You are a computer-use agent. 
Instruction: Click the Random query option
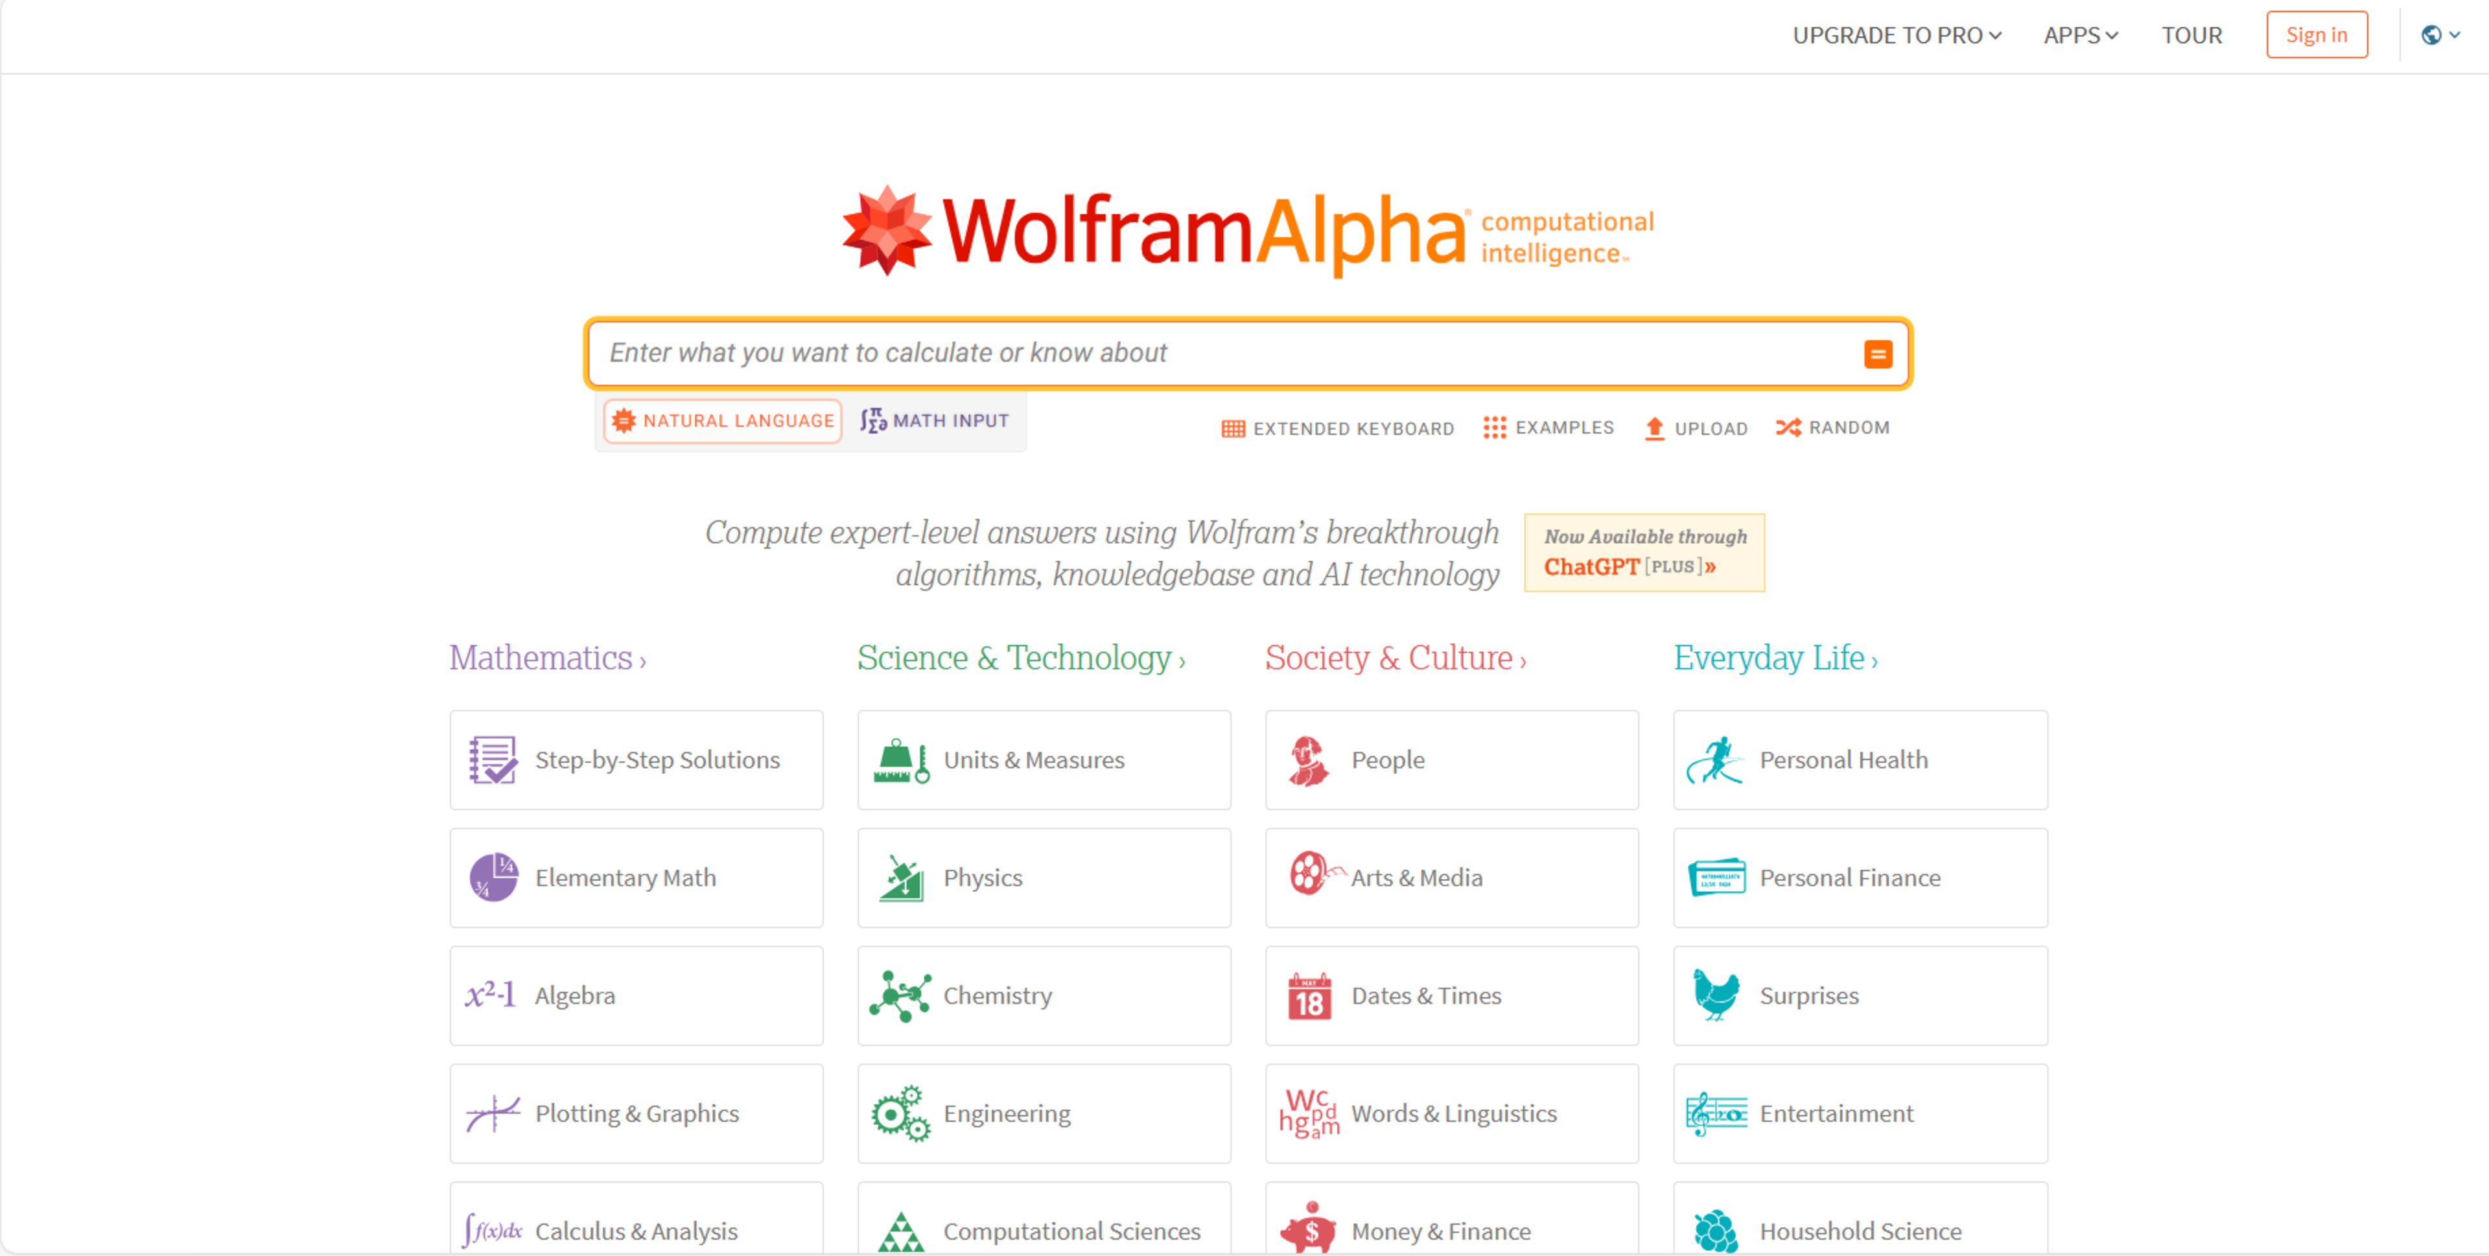tap(1833, 428)
